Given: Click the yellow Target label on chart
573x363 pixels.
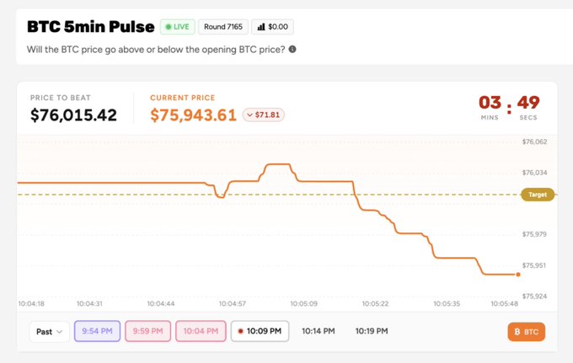Looking at the screenshot, I should [538, 195].
